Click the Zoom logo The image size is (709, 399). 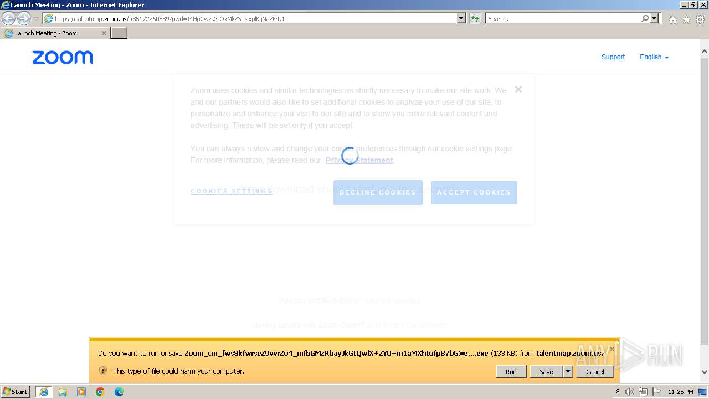(63, 57)
